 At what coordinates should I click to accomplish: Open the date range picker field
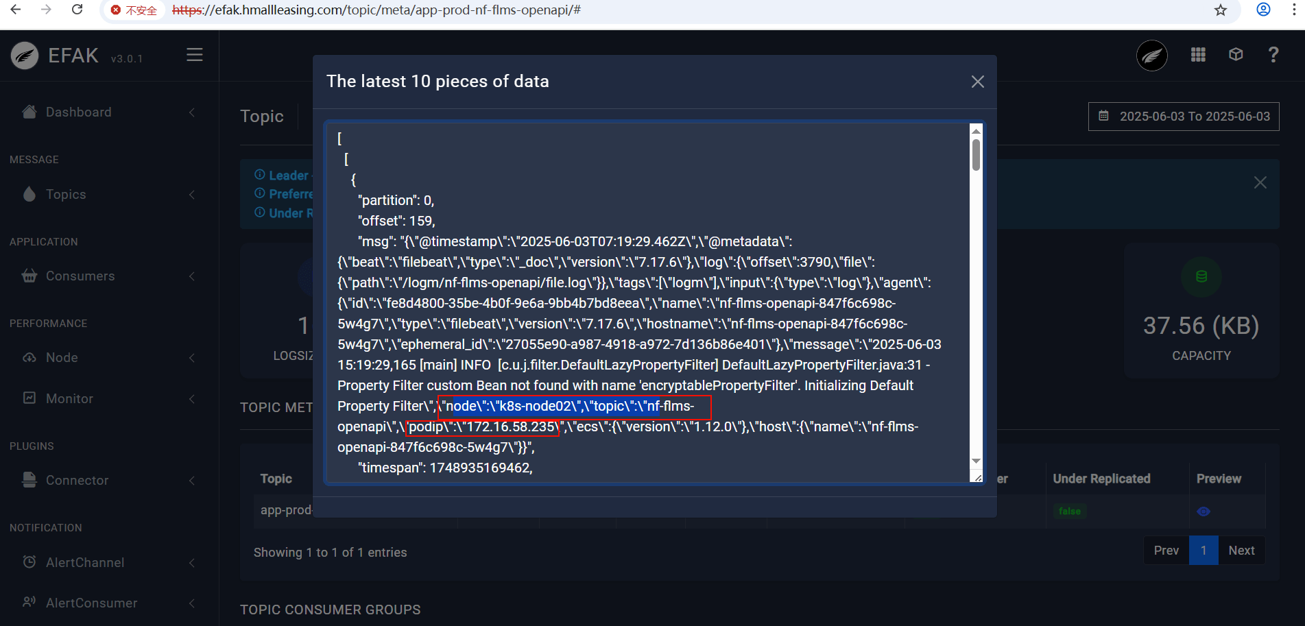[1184, 117]
